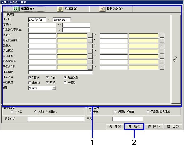This screenshot has width=184, height=147.
Task: Click the 开始 (A) start button
Action: pos(134,127)
